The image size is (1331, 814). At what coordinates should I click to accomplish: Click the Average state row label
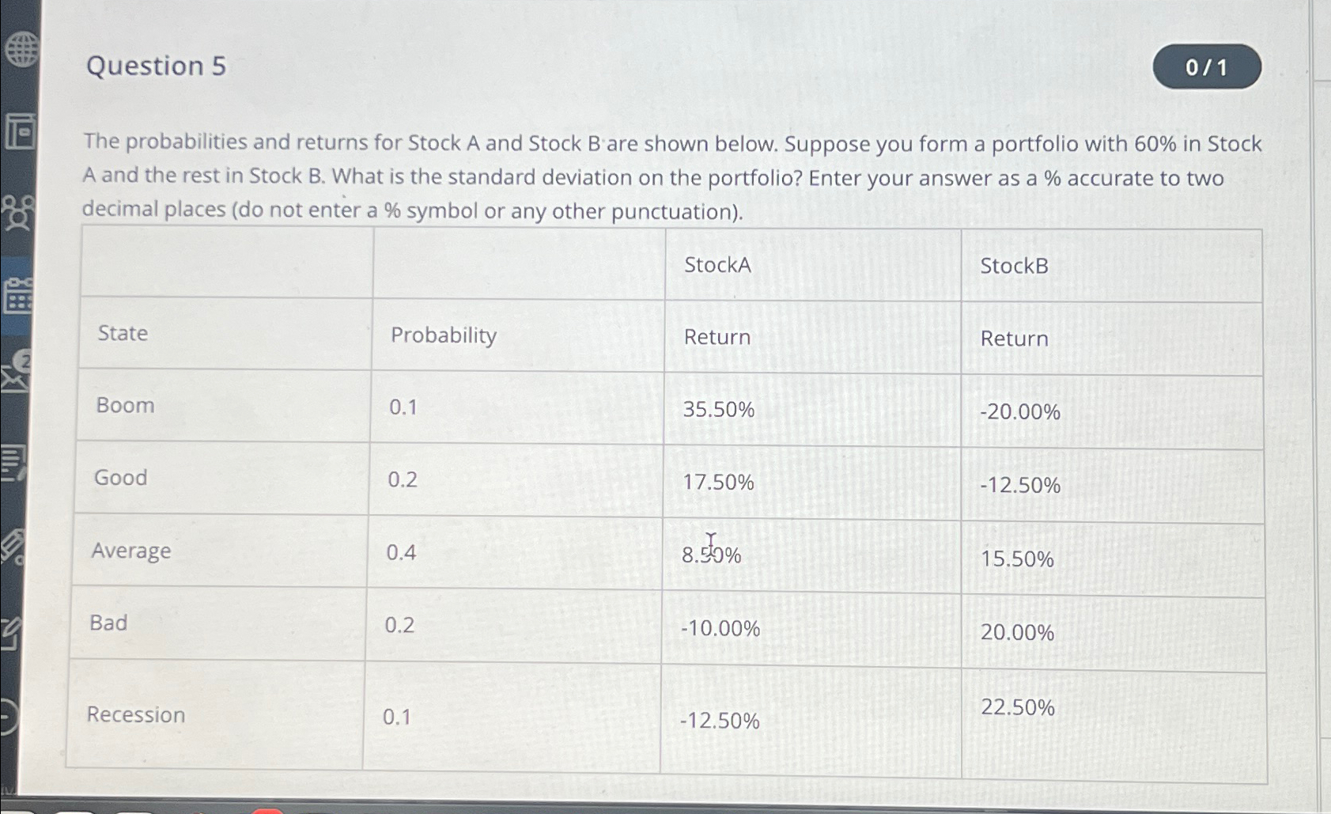point(131,551)
